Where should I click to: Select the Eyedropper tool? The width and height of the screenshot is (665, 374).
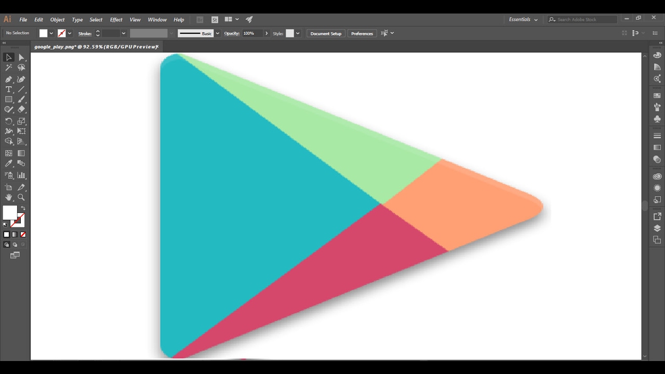coord(9,163)
